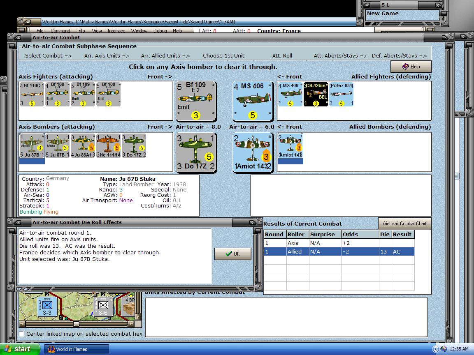Click the New Game text in SL window
Viewport: 474px width, 355px height.
pos(383,13)
